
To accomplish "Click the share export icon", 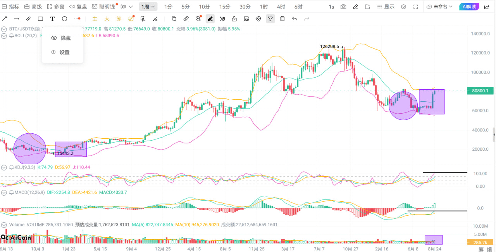I will pos(486,7).
